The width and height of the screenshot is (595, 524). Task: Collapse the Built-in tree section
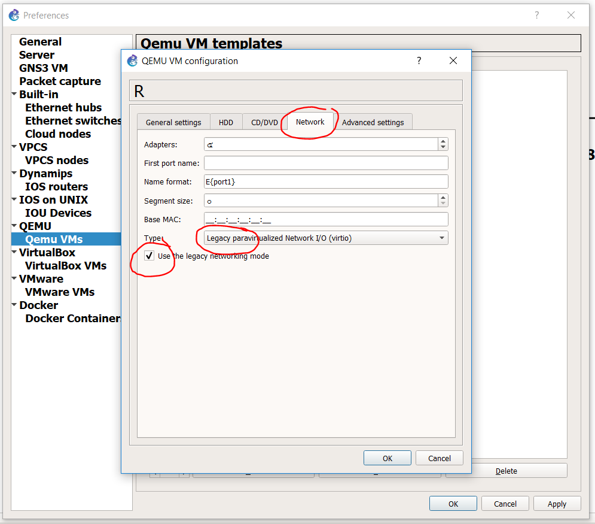[14, 93]
